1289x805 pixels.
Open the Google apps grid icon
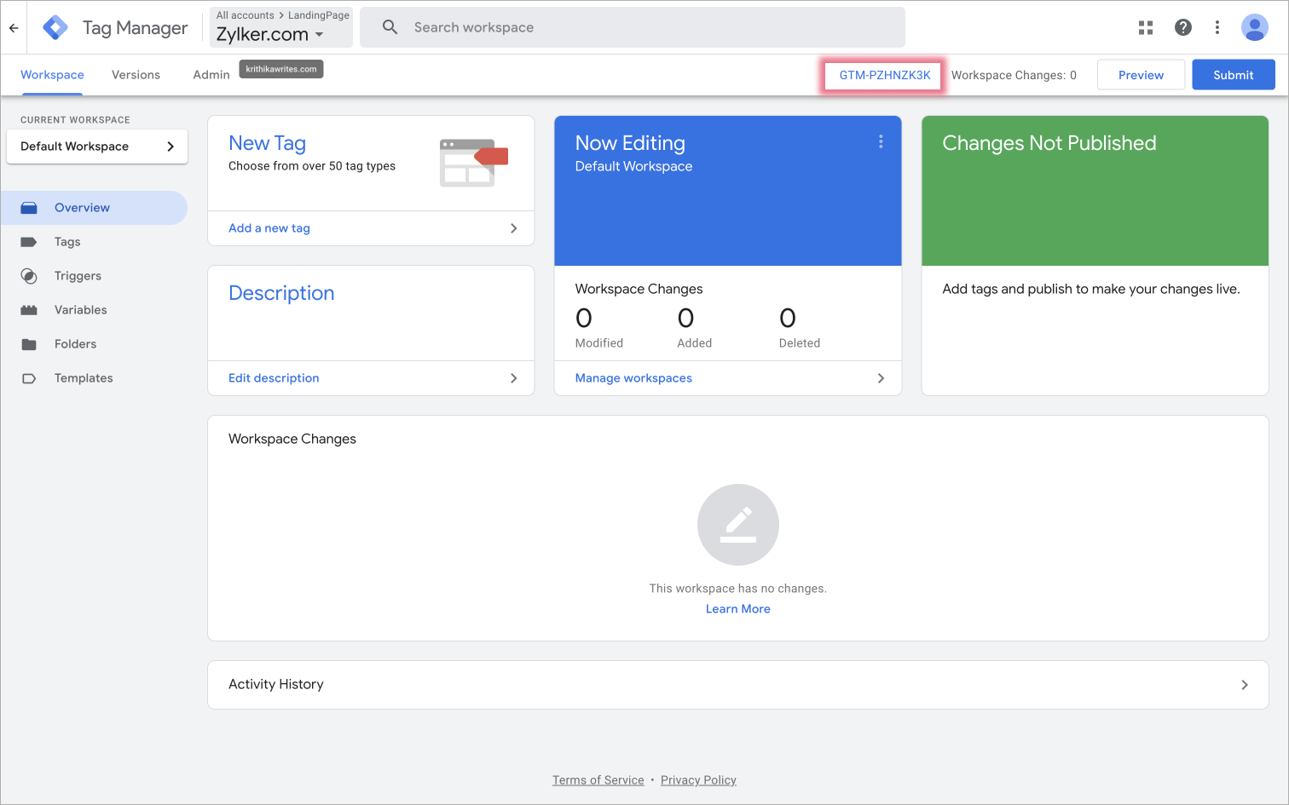[1145, 28]
